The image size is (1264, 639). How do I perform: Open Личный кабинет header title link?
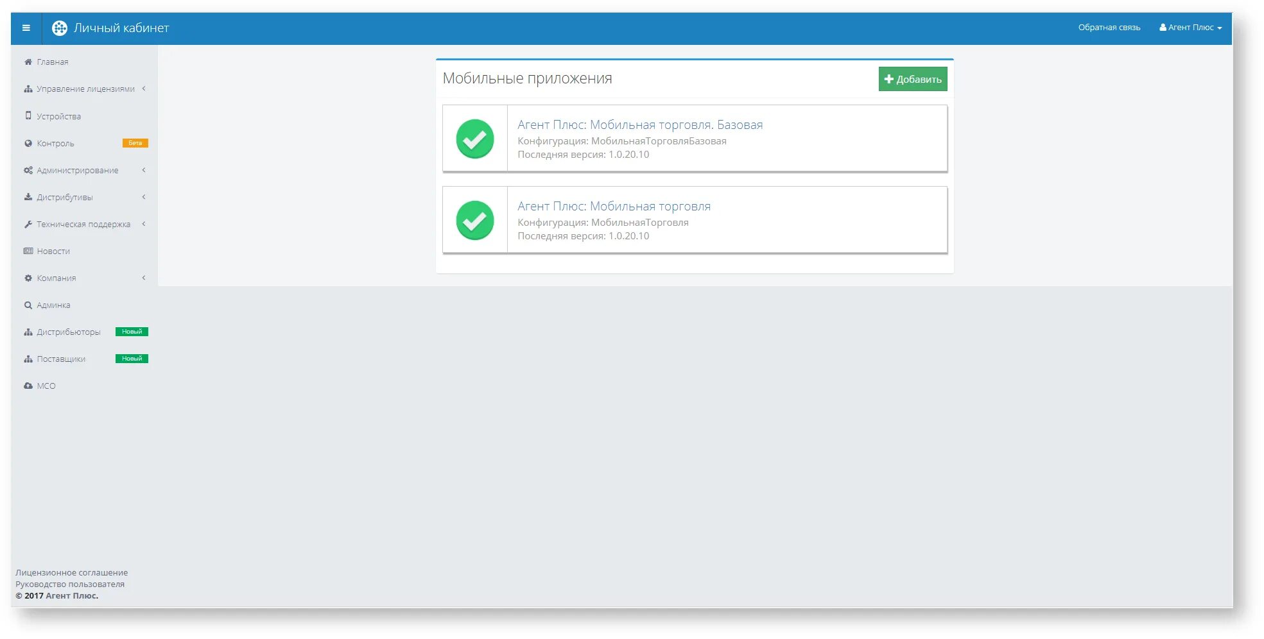tap(121, 28)
